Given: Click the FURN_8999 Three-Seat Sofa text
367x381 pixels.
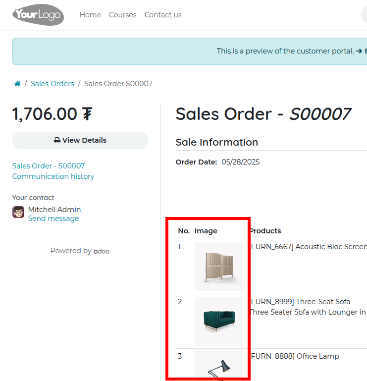Looking at the screenshot, I should [300, 301].
